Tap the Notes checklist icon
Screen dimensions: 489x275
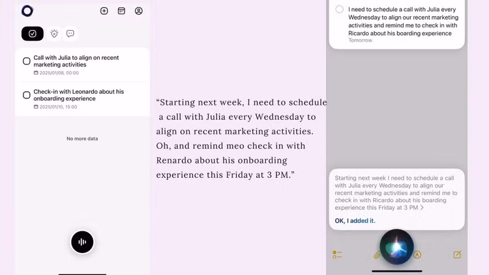point(337,255)
